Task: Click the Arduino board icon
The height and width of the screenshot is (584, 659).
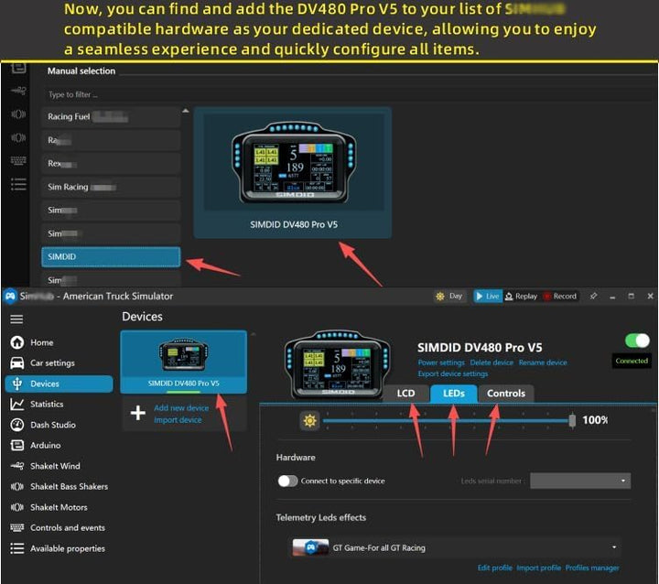Action: [x=17, y=445]
